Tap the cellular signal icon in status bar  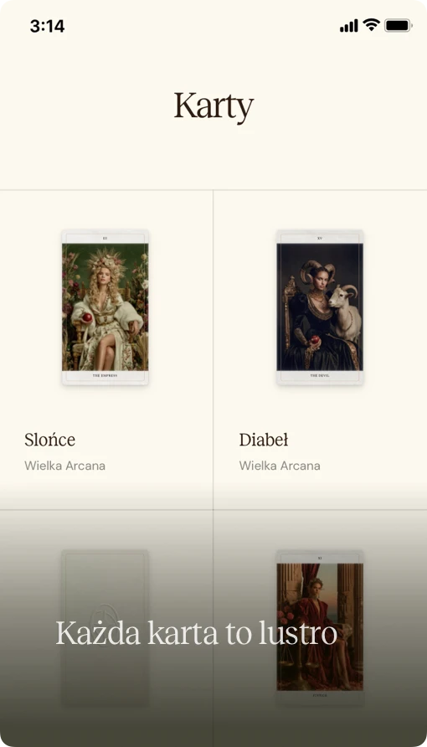click(348, 26)
